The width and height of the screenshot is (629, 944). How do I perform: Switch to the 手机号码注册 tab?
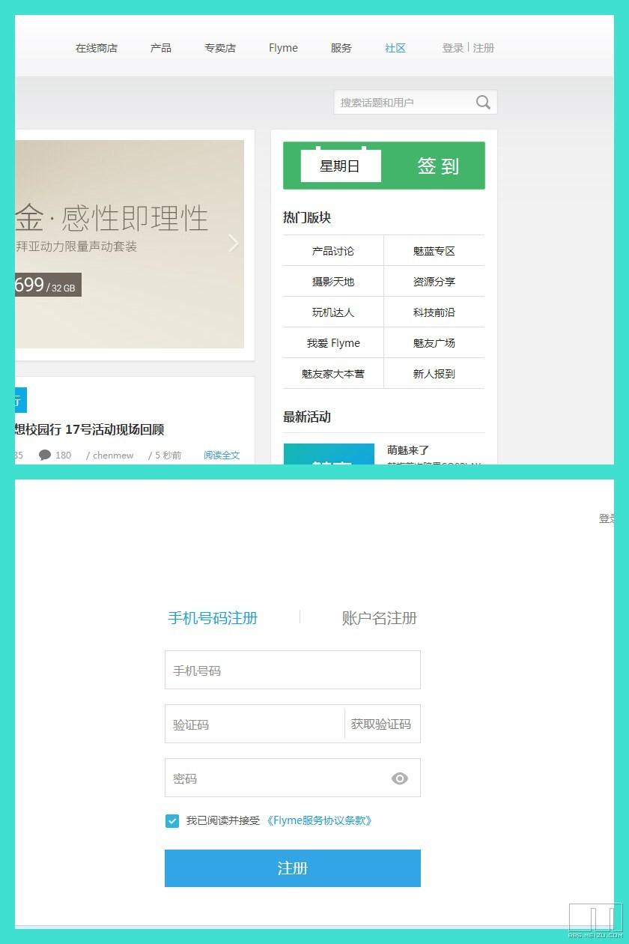click(x=213, y=619)
